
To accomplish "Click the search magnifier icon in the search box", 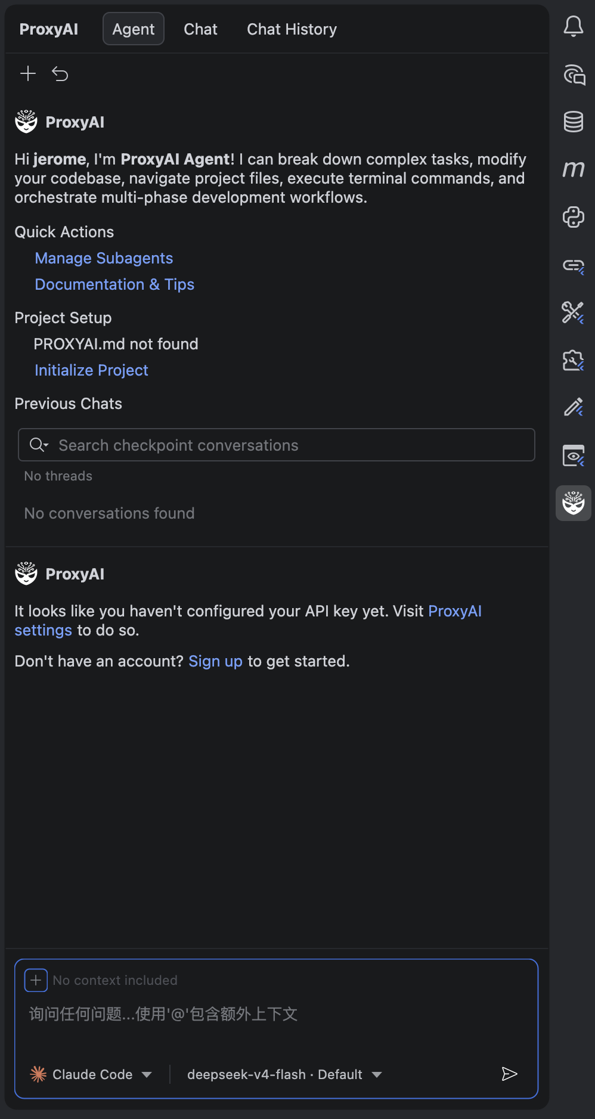I will 39,445.
